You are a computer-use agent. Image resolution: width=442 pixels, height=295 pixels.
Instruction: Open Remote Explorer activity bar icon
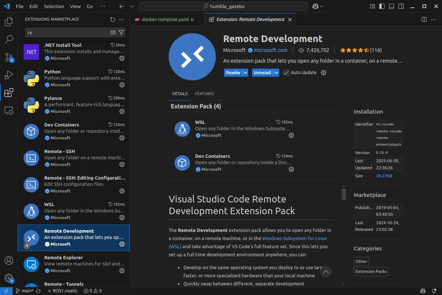(x=9, y=110)
